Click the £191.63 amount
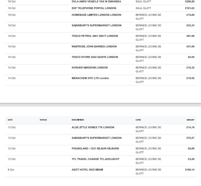Viewport: 201px width, 186px height. point(190,8)
